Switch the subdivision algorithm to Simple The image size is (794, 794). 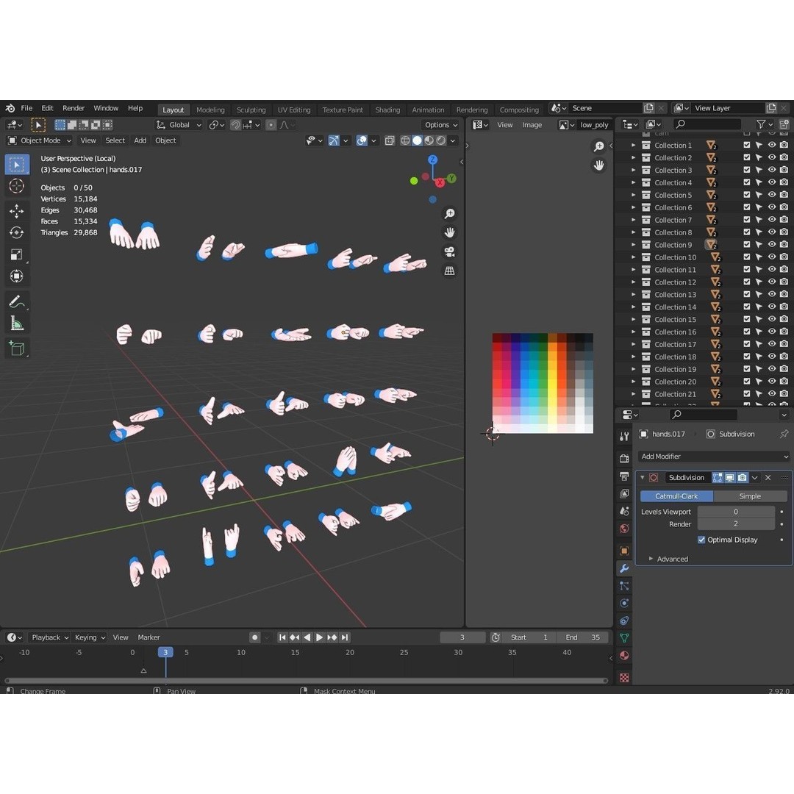pos(748,496)
